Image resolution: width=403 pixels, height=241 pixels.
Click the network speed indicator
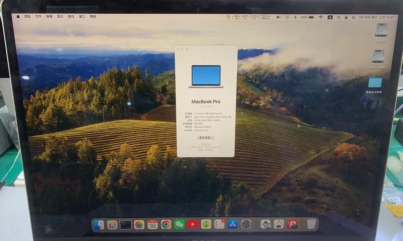265,17
